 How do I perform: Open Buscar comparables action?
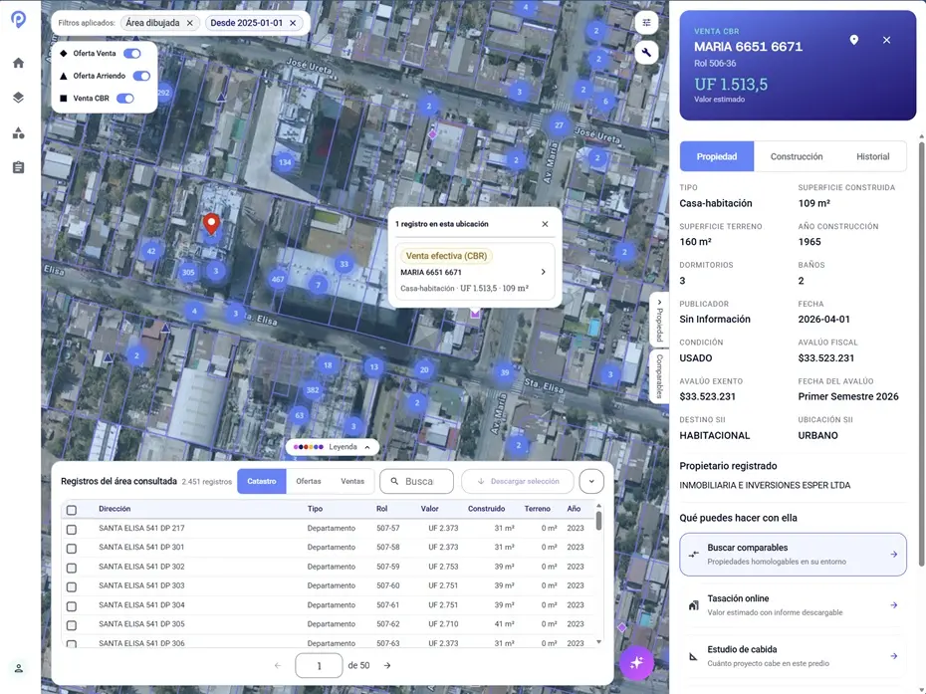tap(793, 554)
